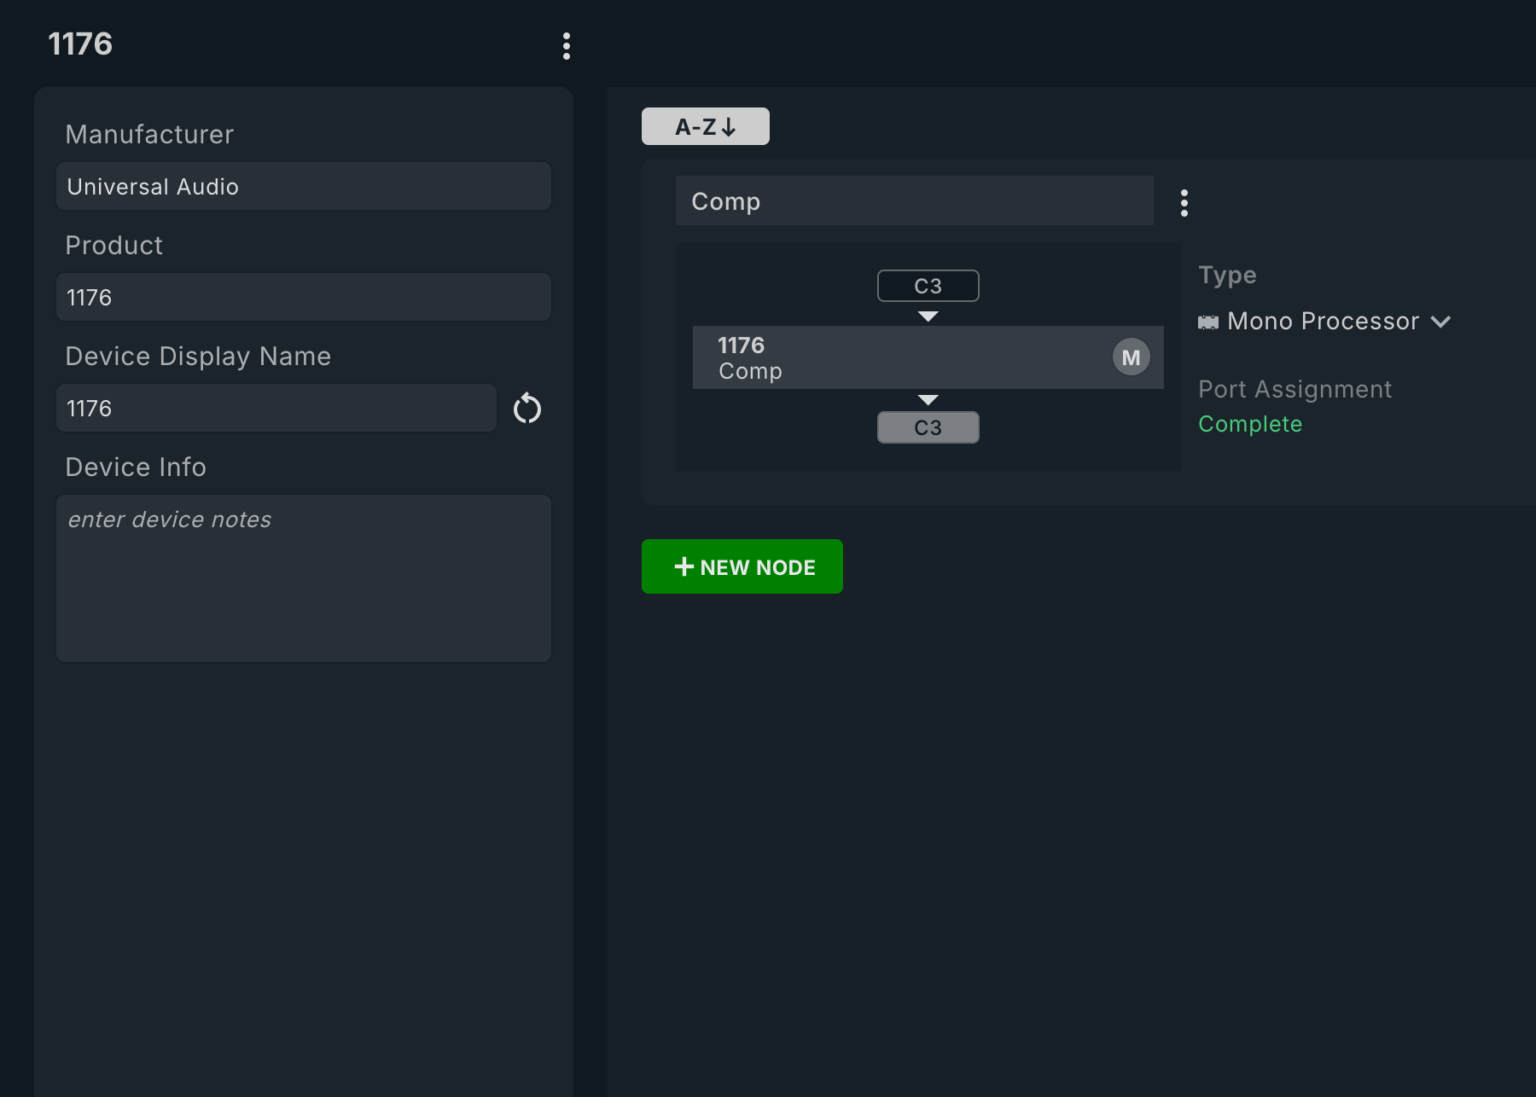Click the Product label
Screen dimensions: 1536x1097
[x=113, y=245]
